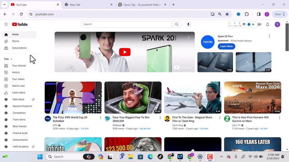The height and width of the screenshot is (162, 289).
Task: Open Competitors tool
Action: (x=19, y=113)
